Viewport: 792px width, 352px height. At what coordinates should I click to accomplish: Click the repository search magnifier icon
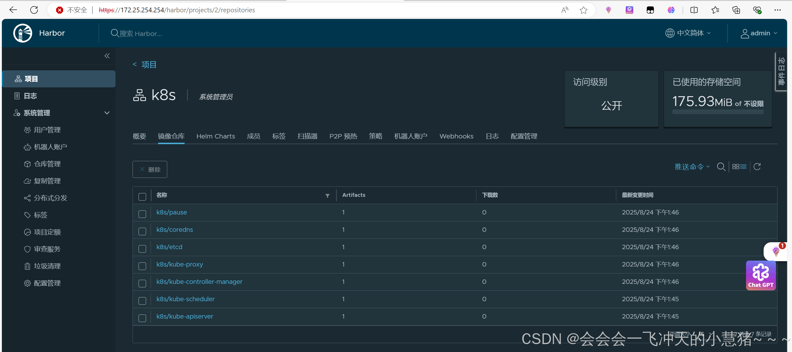click(721, 167)
